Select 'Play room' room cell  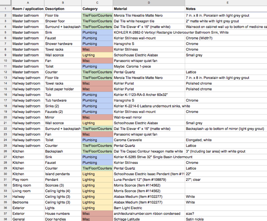28,180
